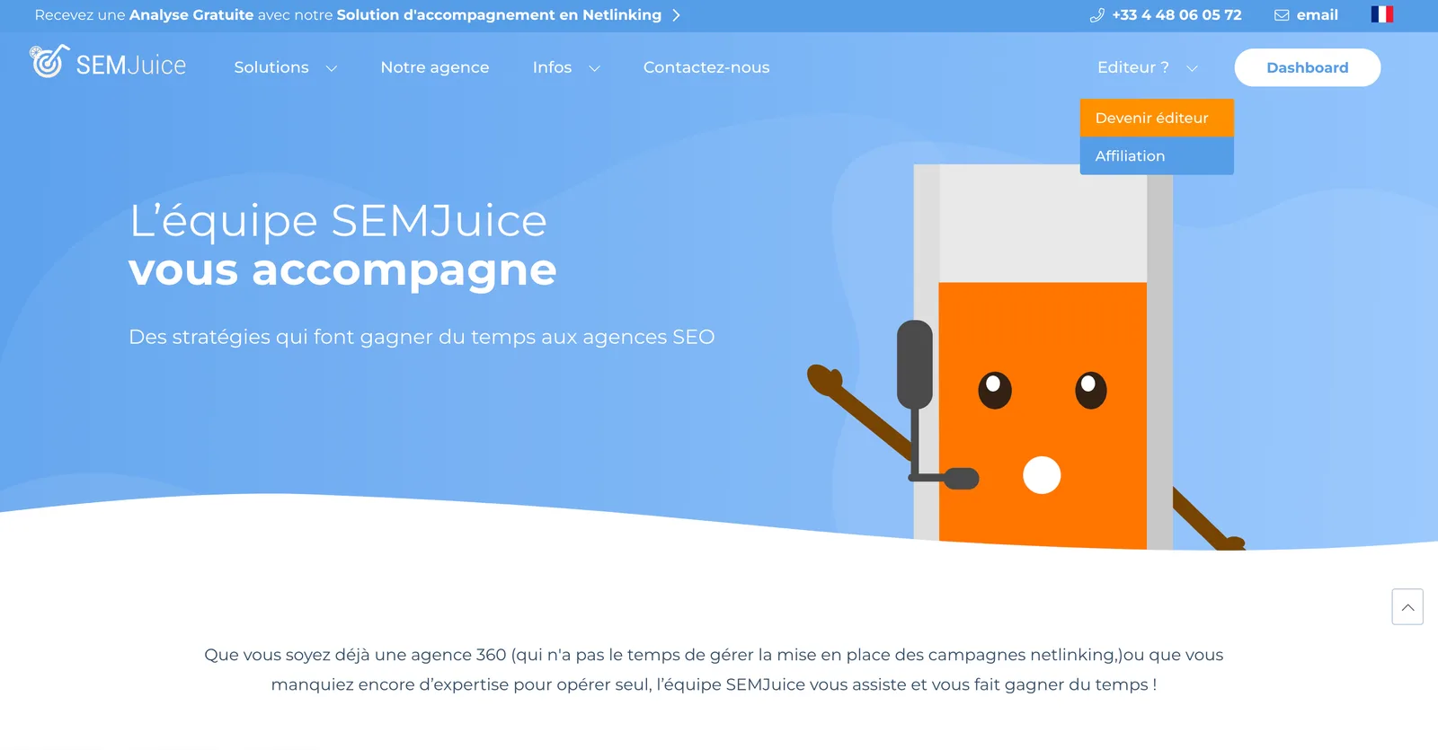Expand the Solutions menu chevron
The image size is (1438, 750).
click(331, 68)
